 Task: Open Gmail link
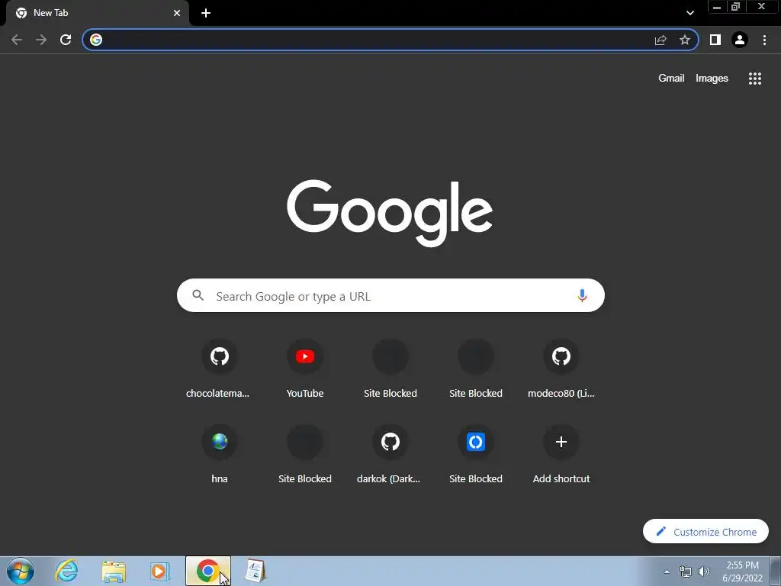click(x=671, y=79)
